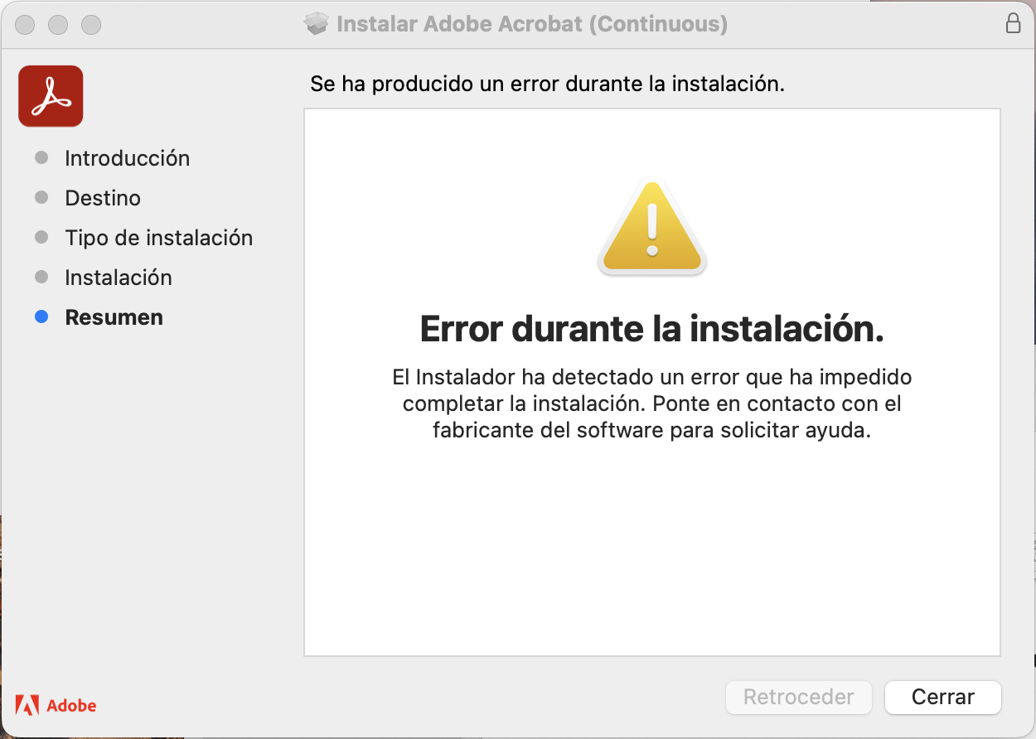Select the Destino step
This screenshot has width=1036, height=739.
click(x=103, y=198)
